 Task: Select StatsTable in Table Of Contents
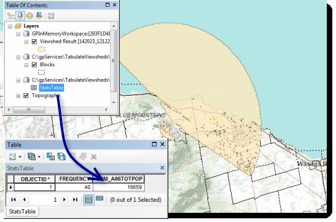pos(52,88)
